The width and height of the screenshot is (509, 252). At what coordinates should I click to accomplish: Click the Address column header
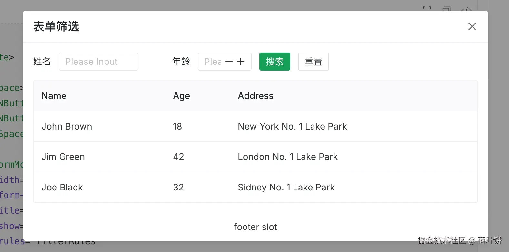pyautogui.click(x=255, y=96)
